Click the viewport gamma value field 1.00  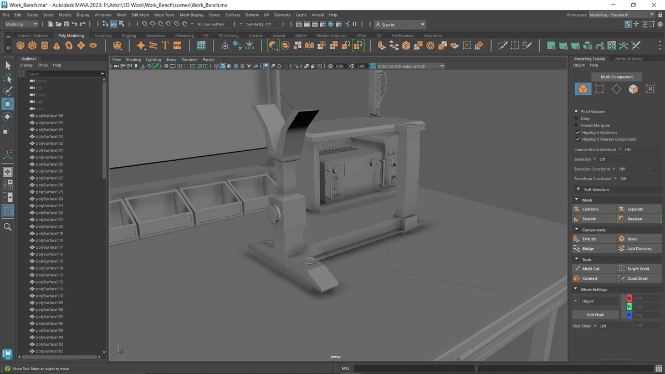361,66
